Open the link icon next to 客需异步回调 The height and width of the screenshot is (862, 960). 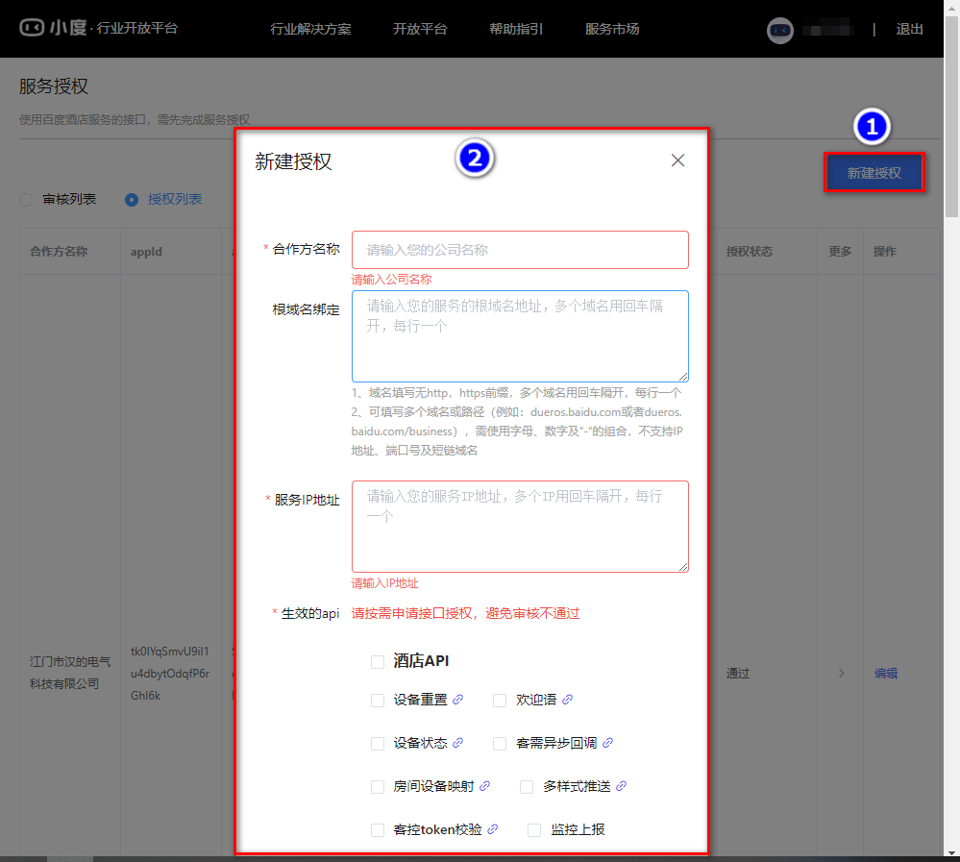click(608, 743)
